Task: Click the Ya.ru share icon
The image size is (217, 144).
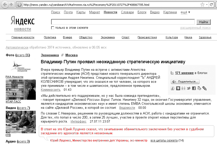Action: coord(173,88)
